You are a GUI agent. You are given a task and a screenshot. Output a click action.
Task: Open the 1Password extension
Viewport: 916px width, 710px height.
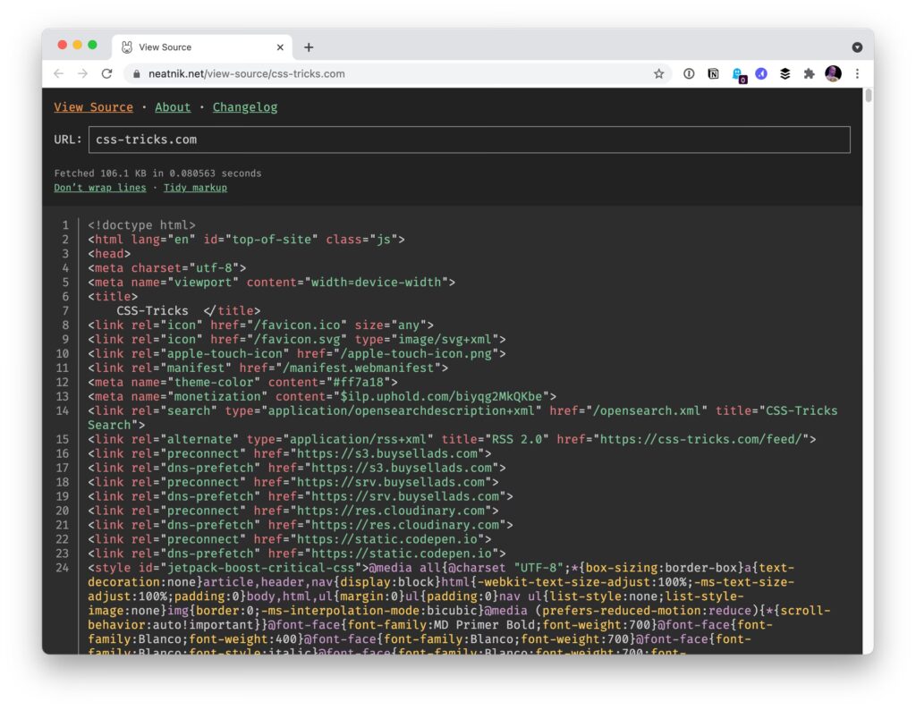coord(689,74)
